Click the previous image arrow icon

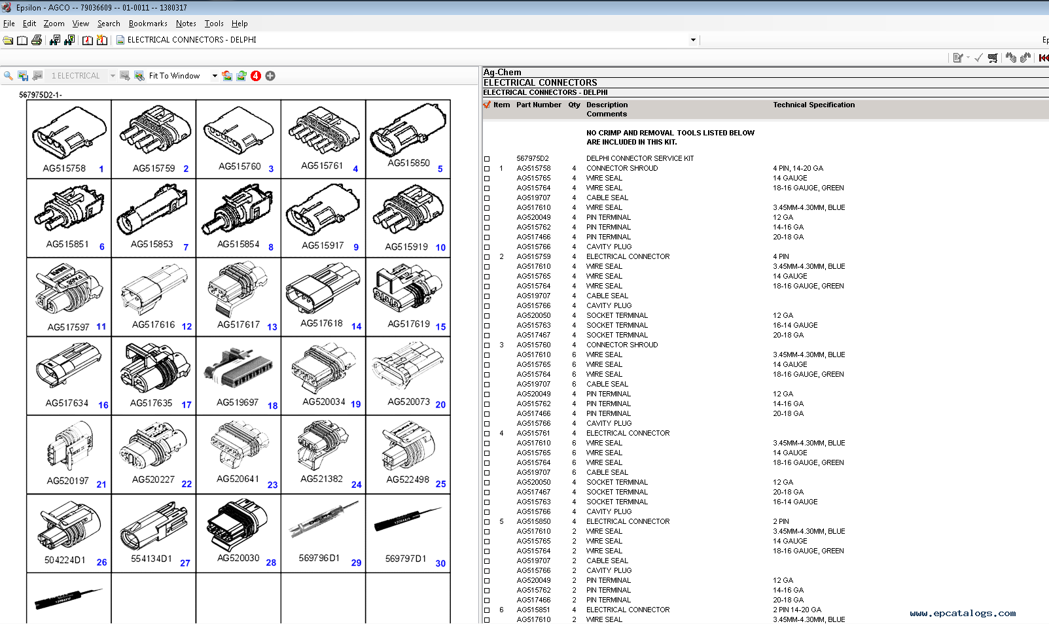[37, 76]
